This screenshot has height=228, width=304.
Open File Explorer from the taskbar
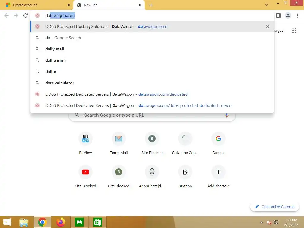24,222
